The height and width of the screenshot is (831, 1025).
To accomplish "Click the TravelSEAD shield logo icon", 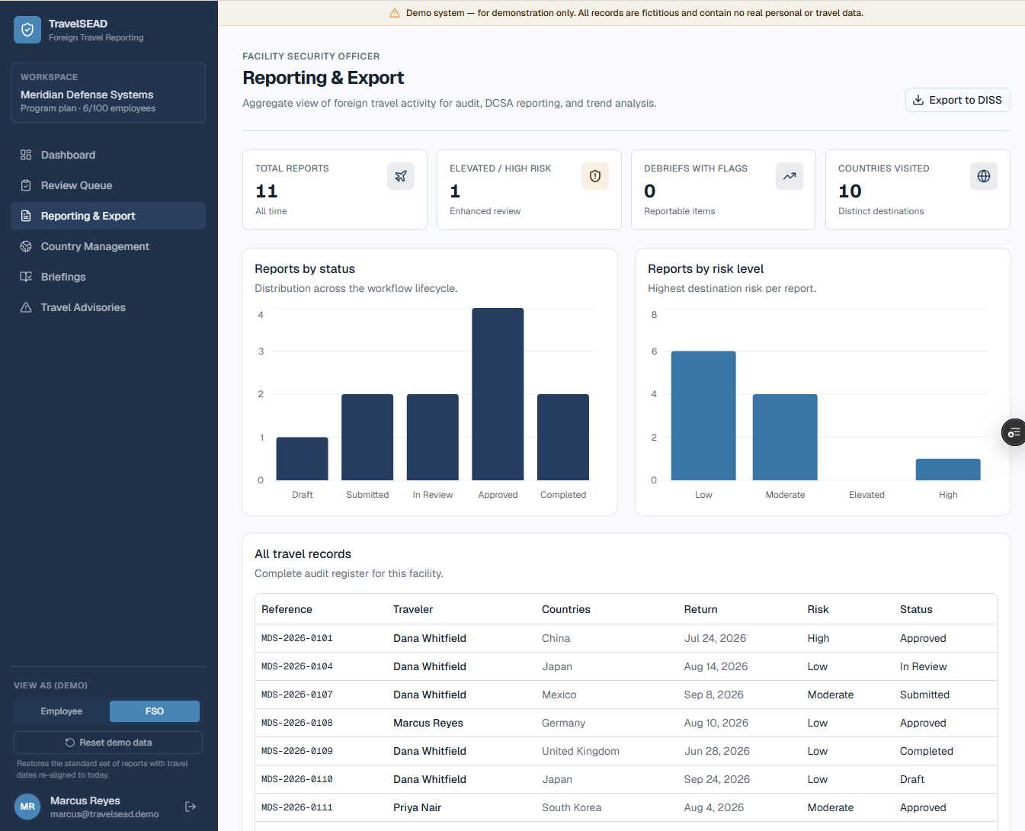I will 27,30.
